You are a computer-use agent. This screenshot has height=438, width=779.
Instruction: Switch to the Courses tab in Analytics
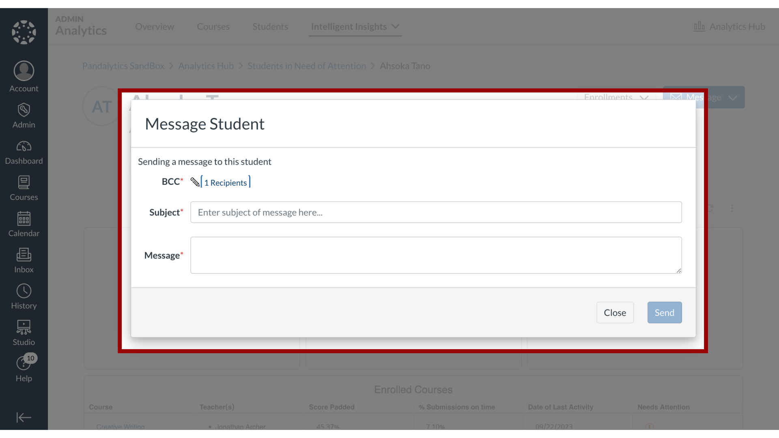[x=213, y=27]
